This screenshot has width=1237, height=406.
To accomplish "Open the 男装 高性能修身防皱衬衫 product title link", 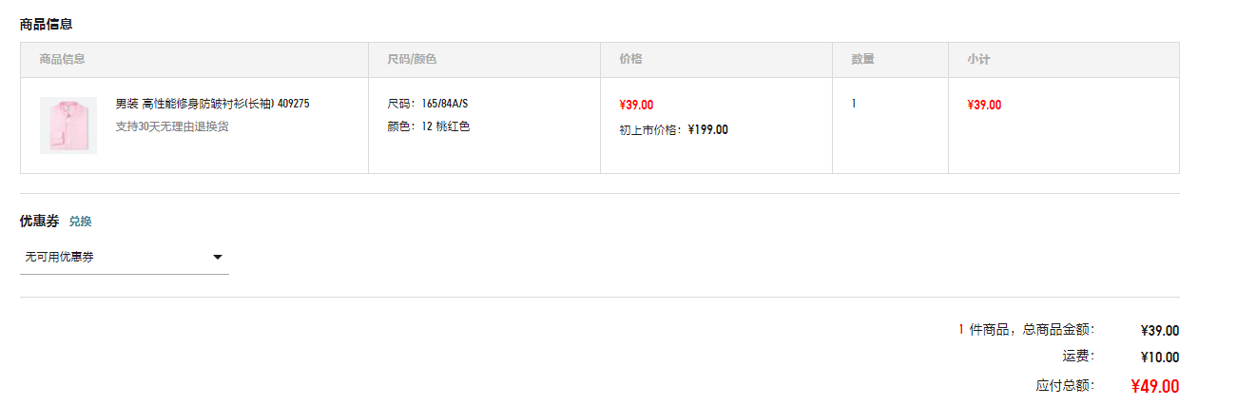I will pos(212,104).
